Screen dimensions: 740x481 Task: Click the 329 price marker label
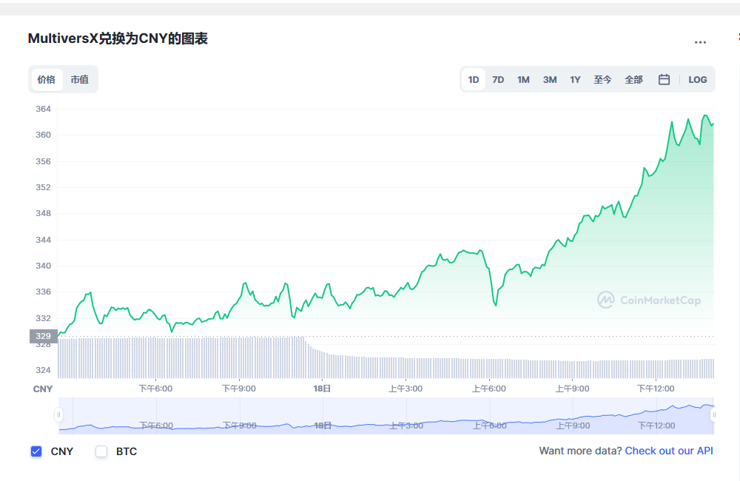pos(43,336)
